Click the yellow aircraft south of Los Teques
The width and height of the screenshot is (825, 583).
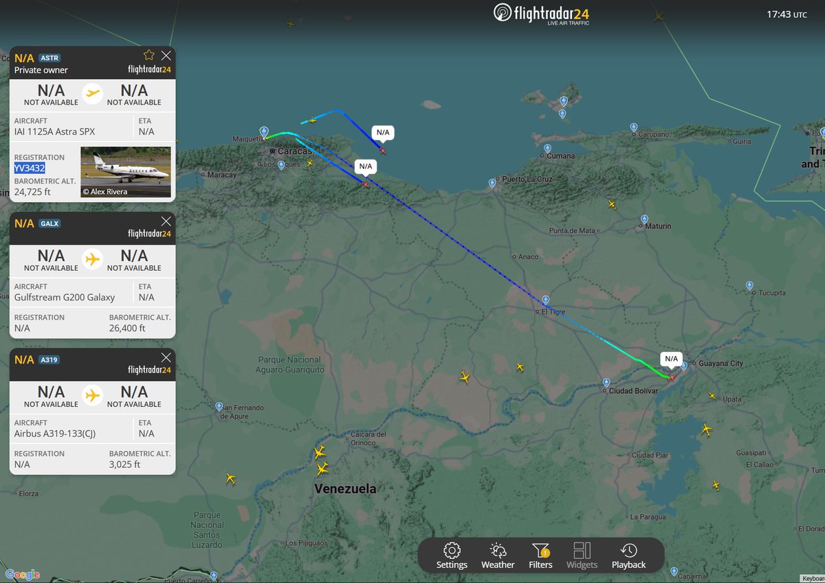[309, 163]
